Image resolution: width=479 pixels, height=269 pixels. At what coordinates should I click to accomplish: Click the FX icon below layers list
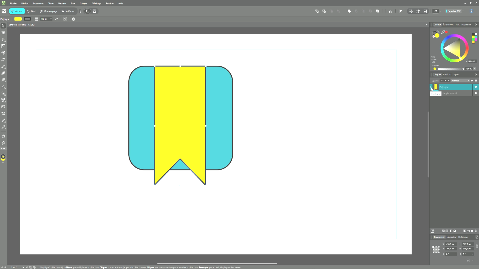443,231
